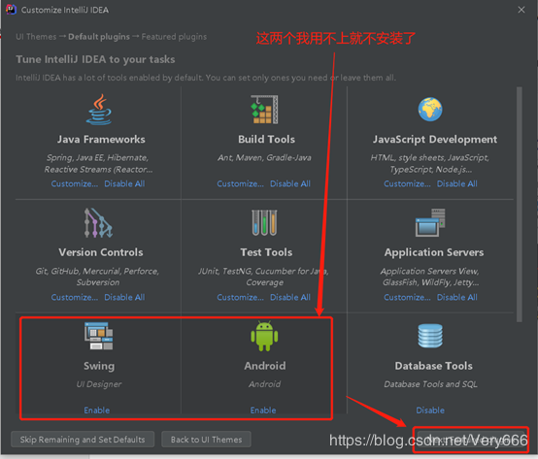The height and width of the screenshot is (459, 538).
Task: Open Customize for Java Frameworks
Action: [x=75, y=183]
